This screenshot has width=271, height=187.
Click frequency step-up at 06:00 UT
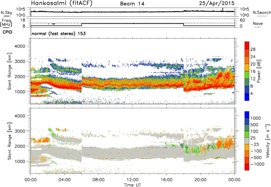(82, 25)
